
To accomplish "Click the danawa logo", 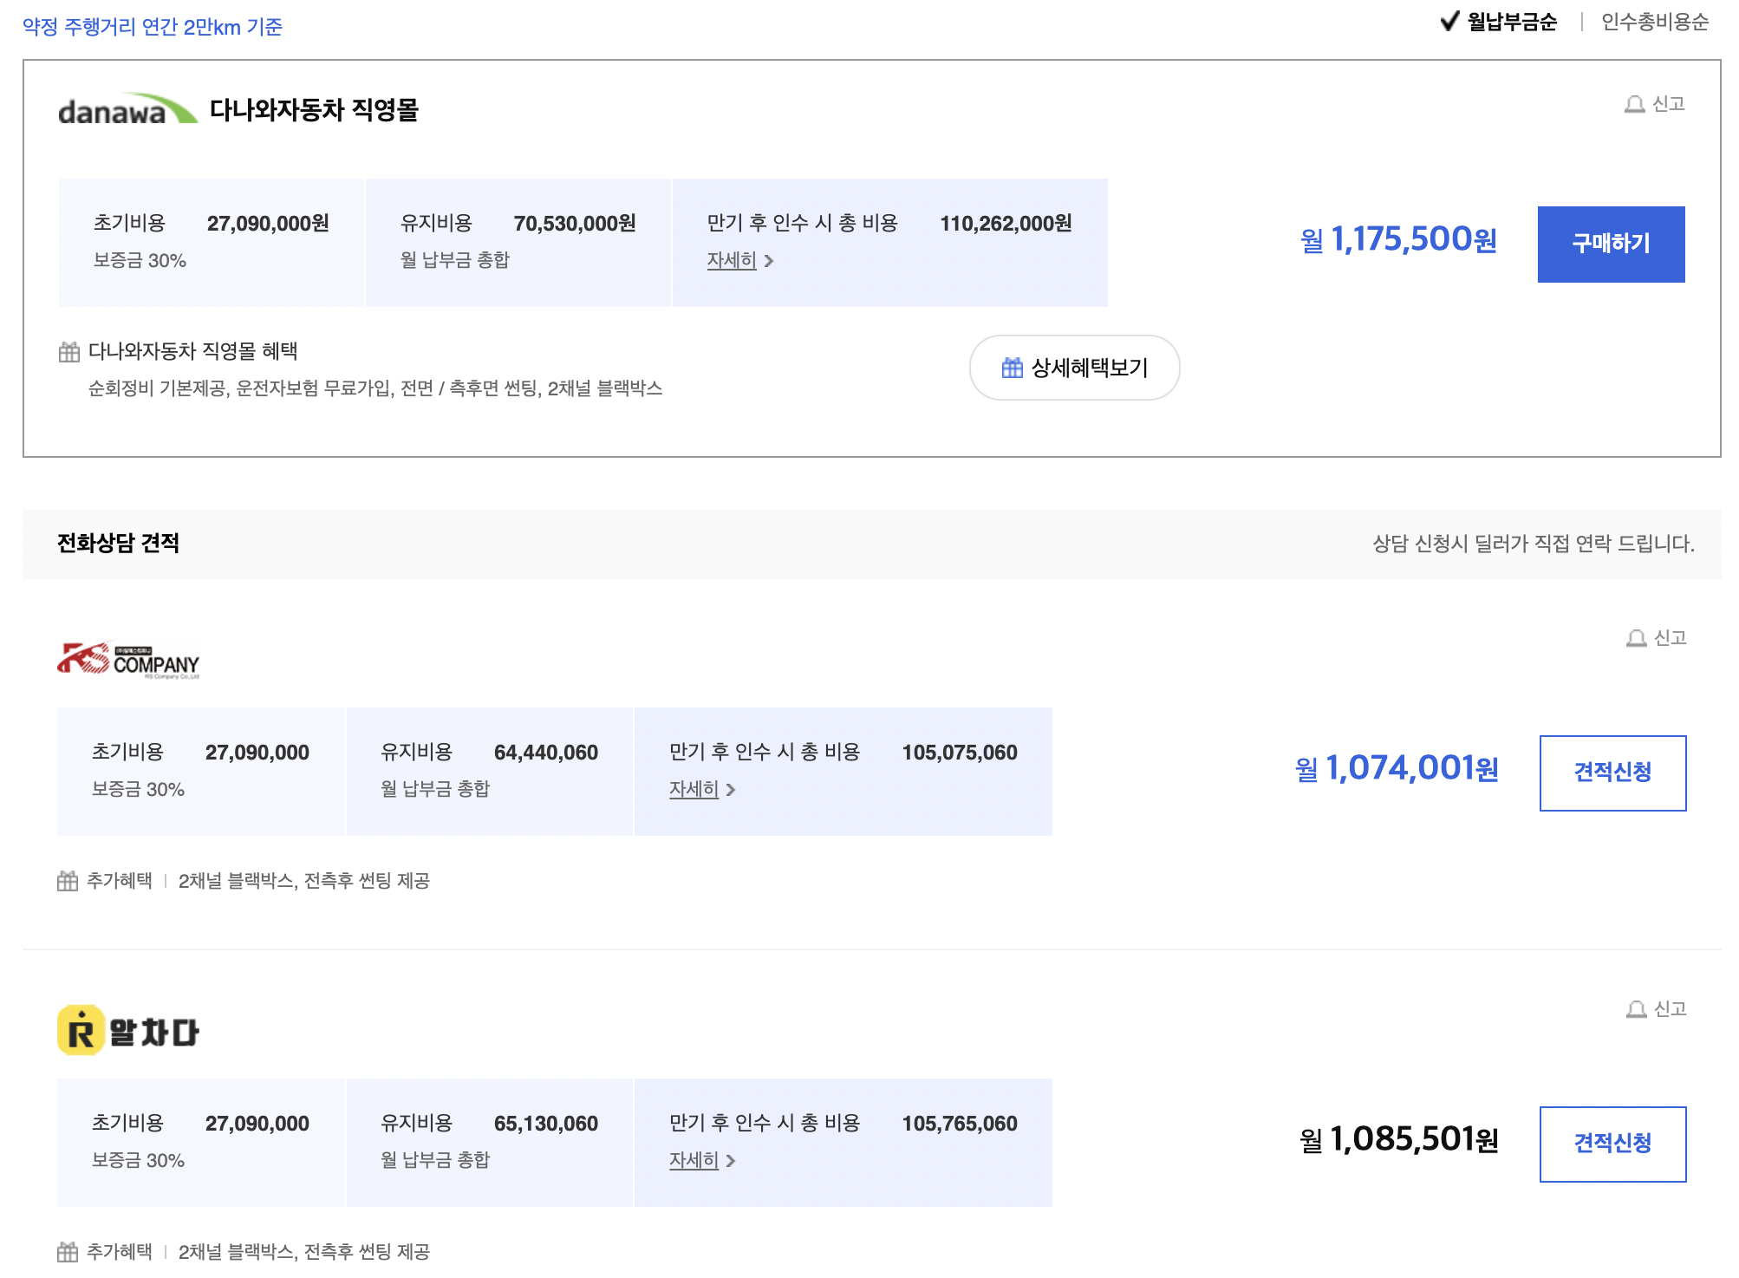I will click(127, 110).
